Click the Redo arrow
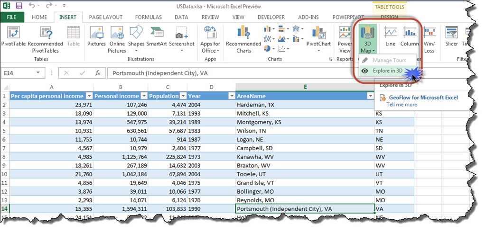Image resolution: width=486 pixels, height=233 pixels. [x=49, y=6]
